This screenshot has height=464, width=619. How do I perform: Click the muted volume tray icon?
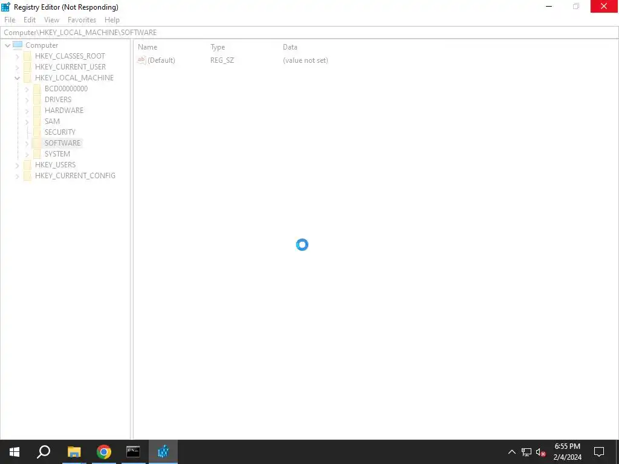pyautogui.click(x=541, y=452)
